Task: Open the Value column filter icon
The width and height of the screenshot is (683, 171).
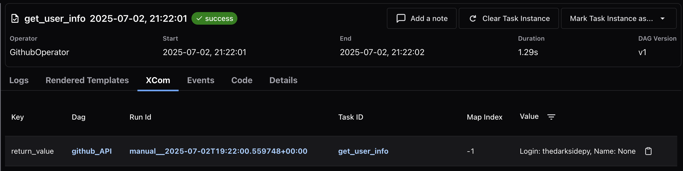Action: (x=551, y=117)
